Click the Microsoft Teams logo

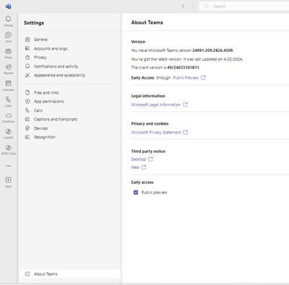[9, 6]
